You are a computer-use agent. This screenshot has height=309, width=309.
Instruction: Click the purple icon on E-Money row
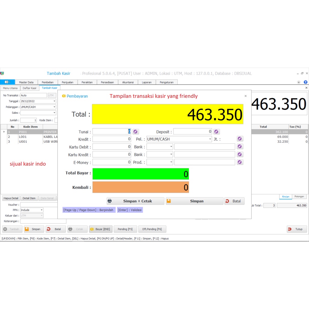tap(240, 162)
